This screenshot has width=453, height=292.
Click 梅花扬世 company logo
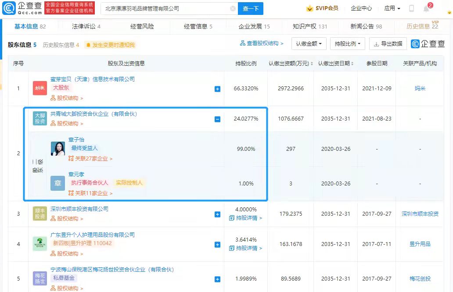pyautogui.click(x=40, y=278)
